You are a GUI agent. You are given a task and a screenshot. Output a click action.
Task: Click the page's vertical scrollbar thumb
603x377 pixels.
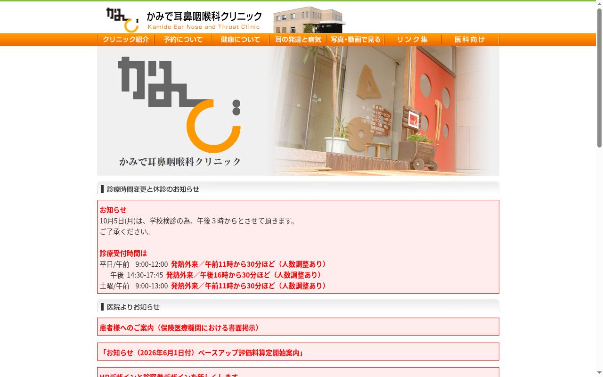coord(599,78)
